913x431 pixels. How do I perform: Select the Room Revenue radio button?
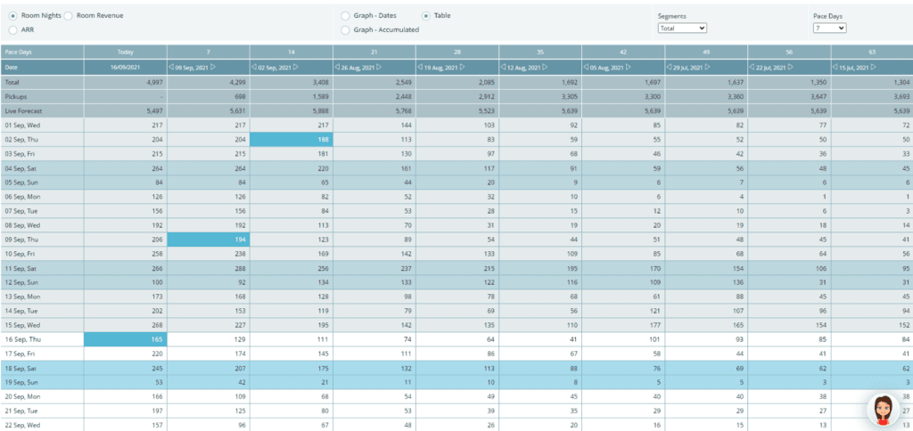click(70, 16)
